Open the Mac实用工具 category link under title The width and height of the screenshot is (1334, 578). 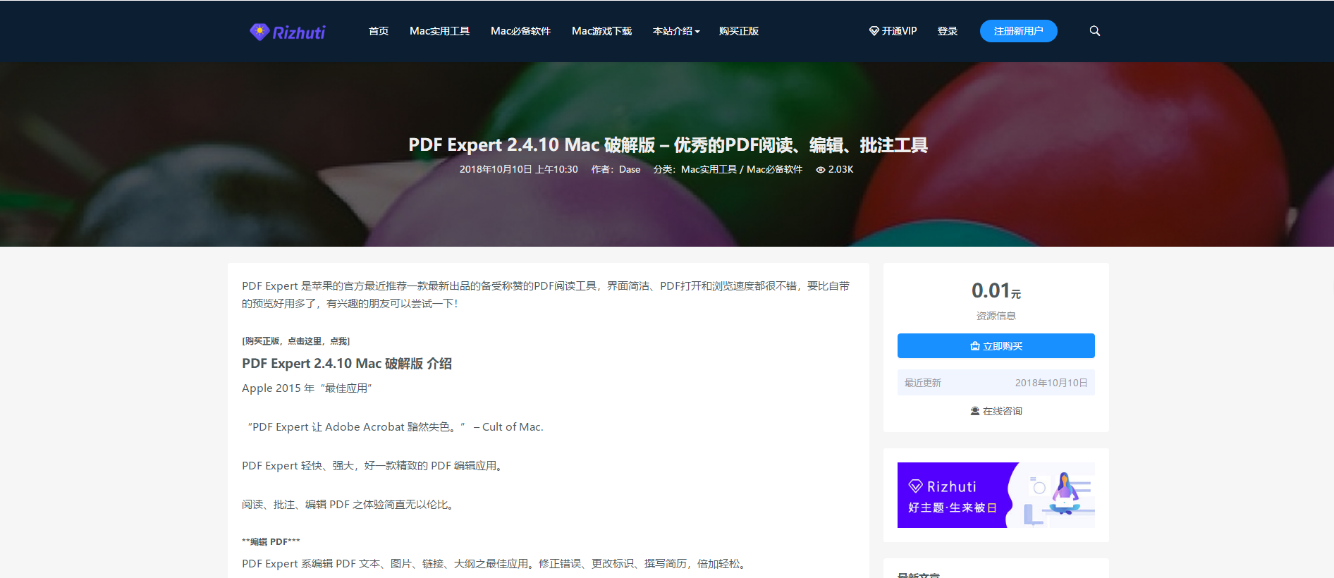[709, 170]
